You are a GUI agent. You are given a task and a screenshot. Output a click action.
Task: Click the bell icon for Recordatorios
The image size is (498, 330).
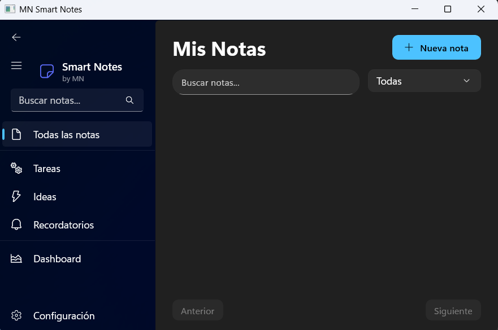[x=16, y=225]
